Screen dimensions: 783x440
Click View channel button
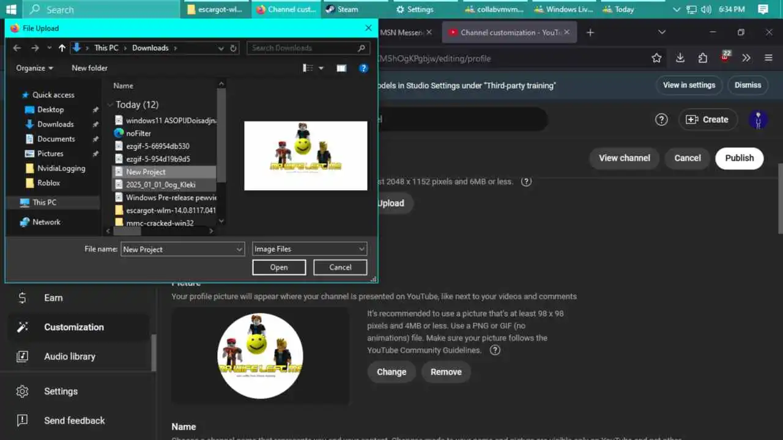pos(625,158)
